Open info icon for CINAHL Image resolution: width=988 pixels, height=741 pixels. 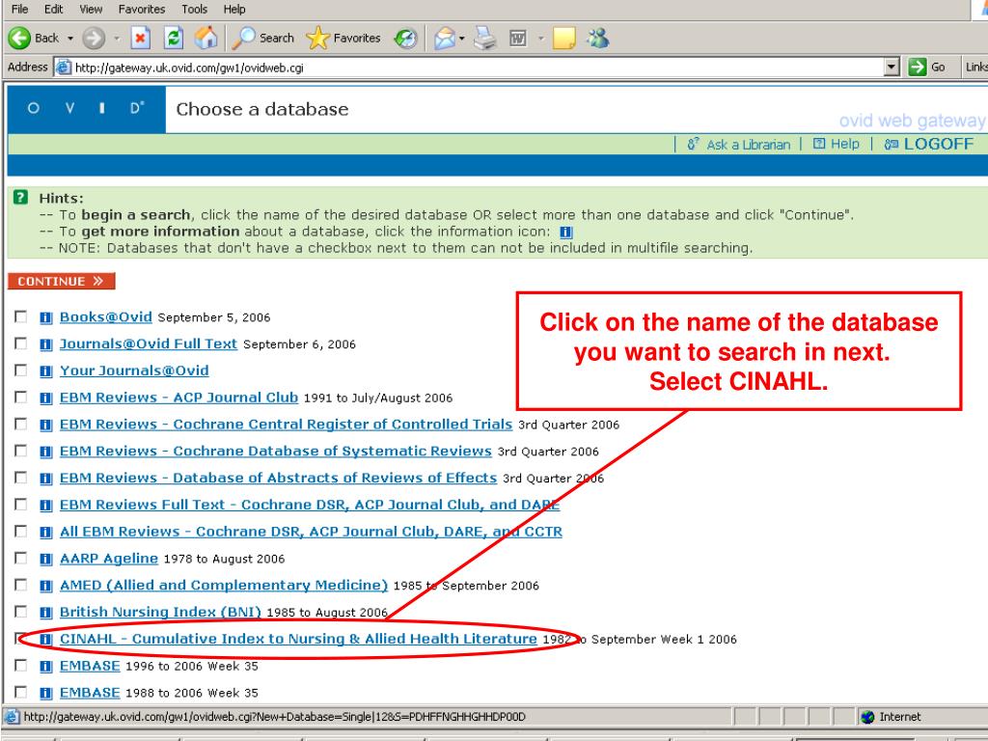(45, 640)
